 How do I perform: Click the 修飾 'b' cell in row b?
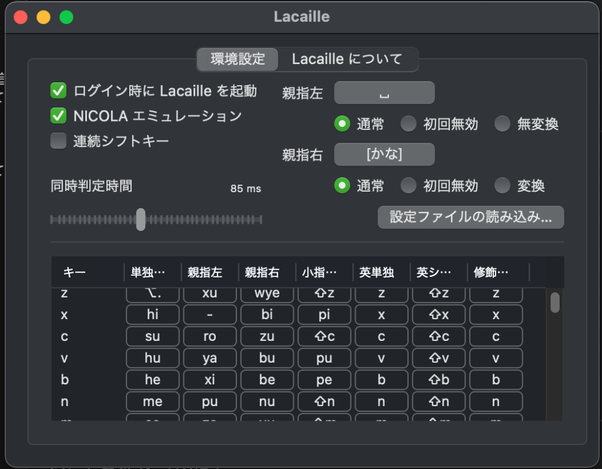pos(496,380)
